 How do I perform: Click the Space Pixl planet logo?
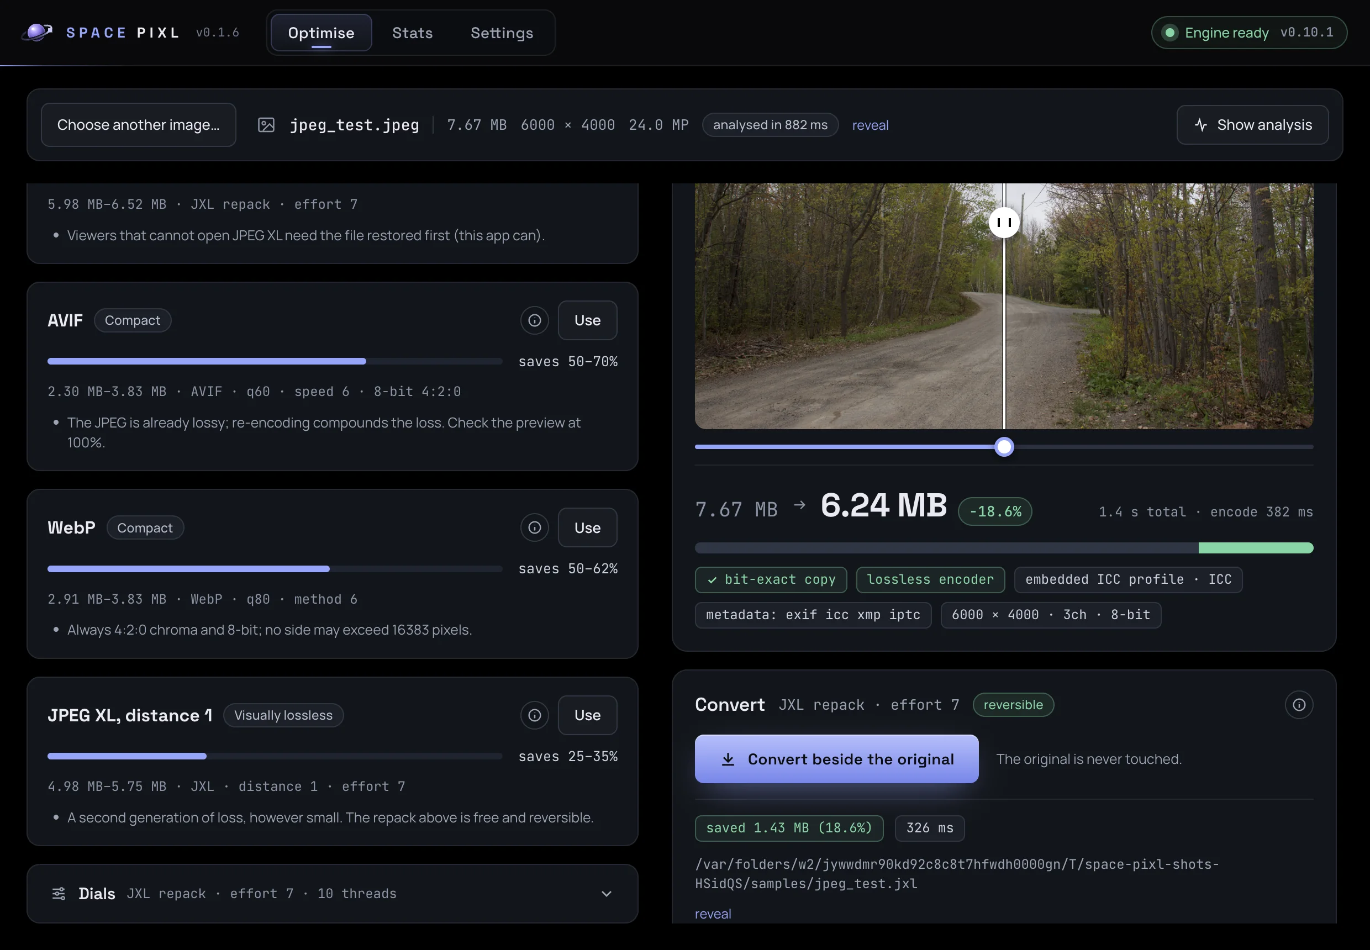[x=37, y=32]
